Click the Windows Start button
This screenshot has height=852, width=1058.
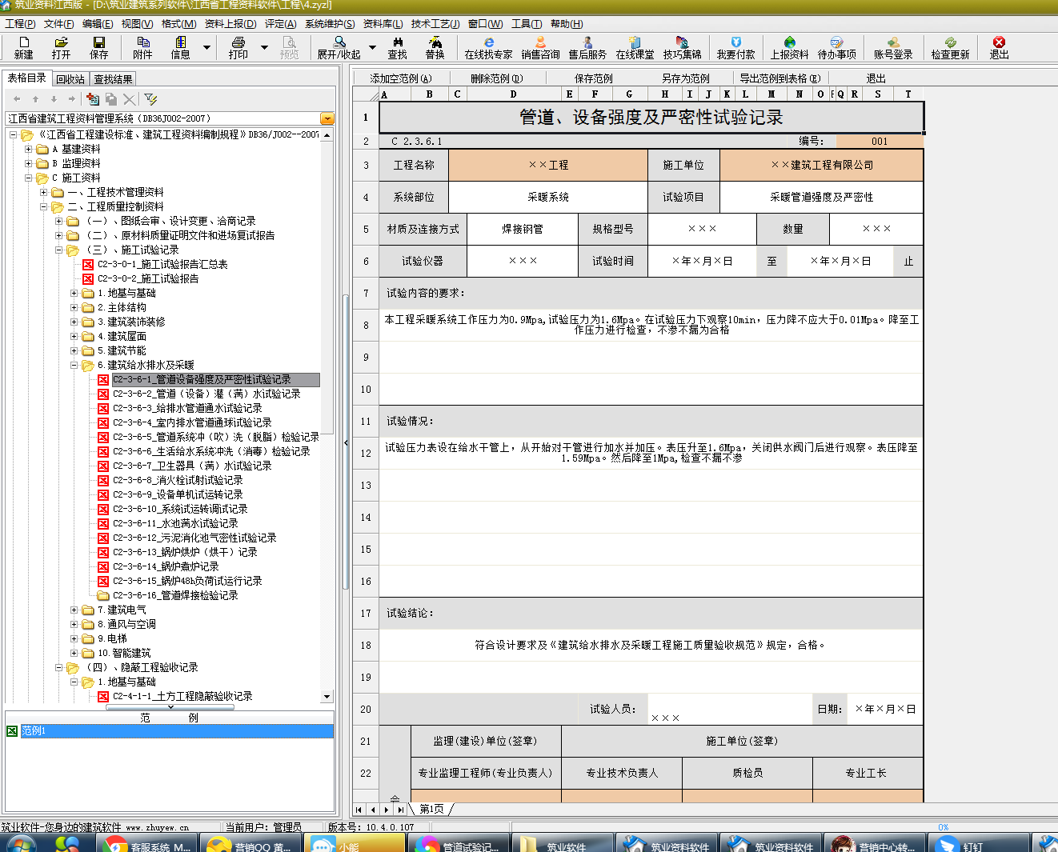pos(22,844)
